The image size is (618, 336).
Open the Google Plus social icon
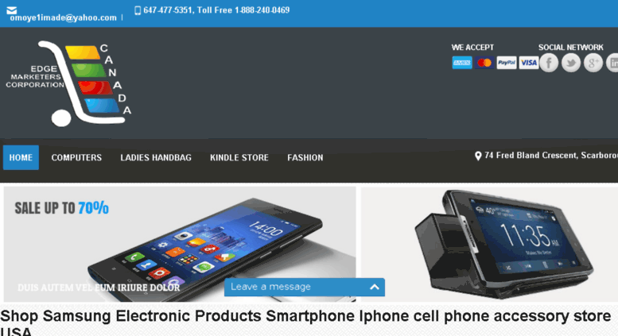(x=593, y=63)
